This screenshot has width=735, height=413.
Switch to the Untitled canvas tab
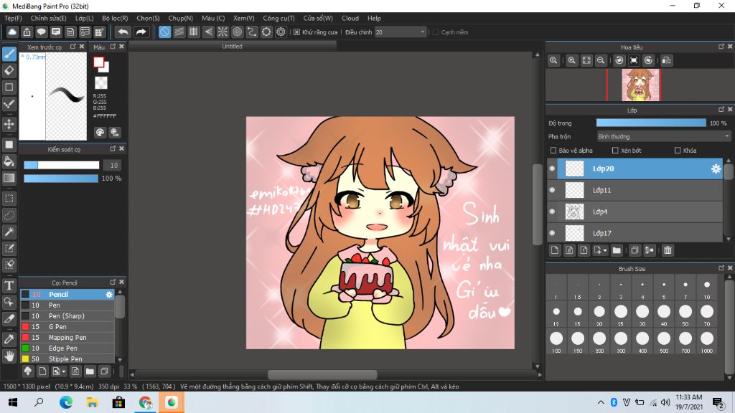(x=233, y=47)
